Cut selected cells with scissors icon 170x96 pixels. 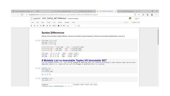[38, 26]
